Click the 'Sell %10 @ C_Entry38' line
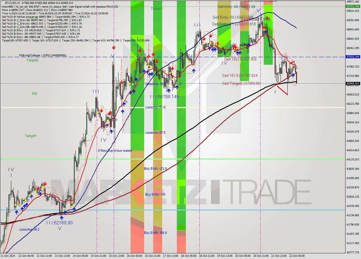Screen dimensions: 361x259 (x=42, y=20)
